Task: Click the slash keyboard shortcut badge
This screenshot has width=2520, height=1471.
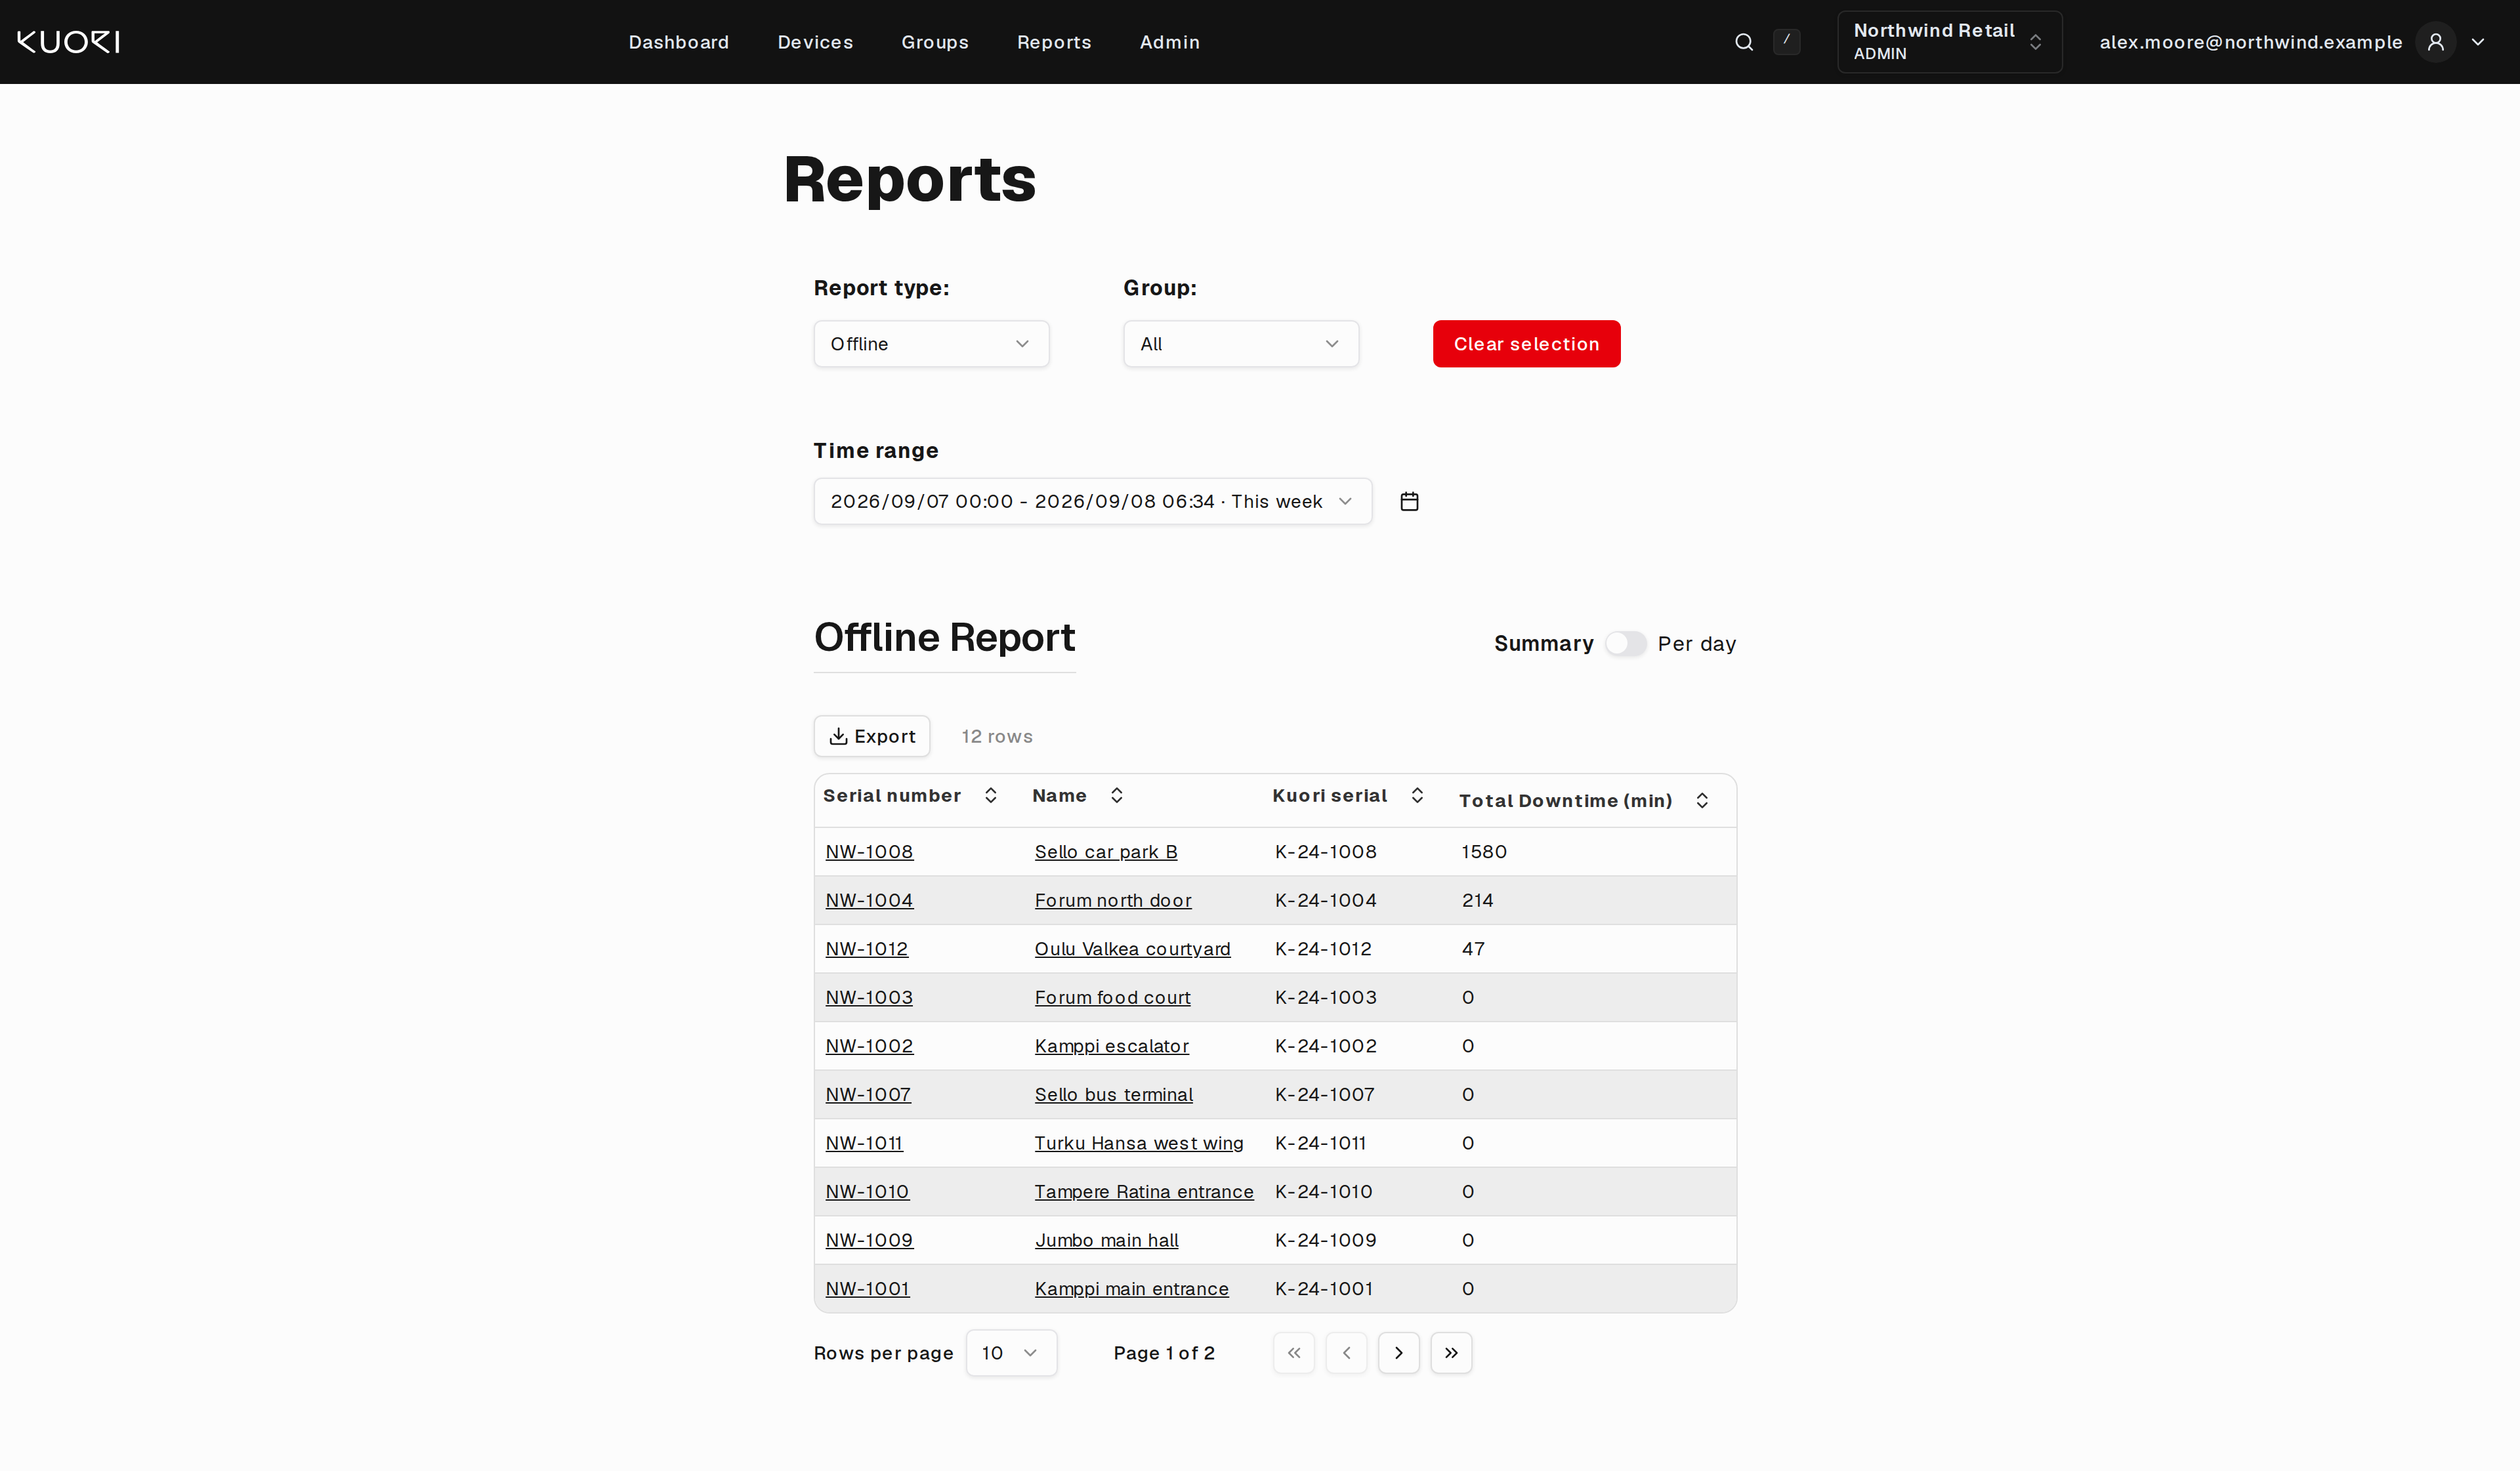Action: [1786, 41]
